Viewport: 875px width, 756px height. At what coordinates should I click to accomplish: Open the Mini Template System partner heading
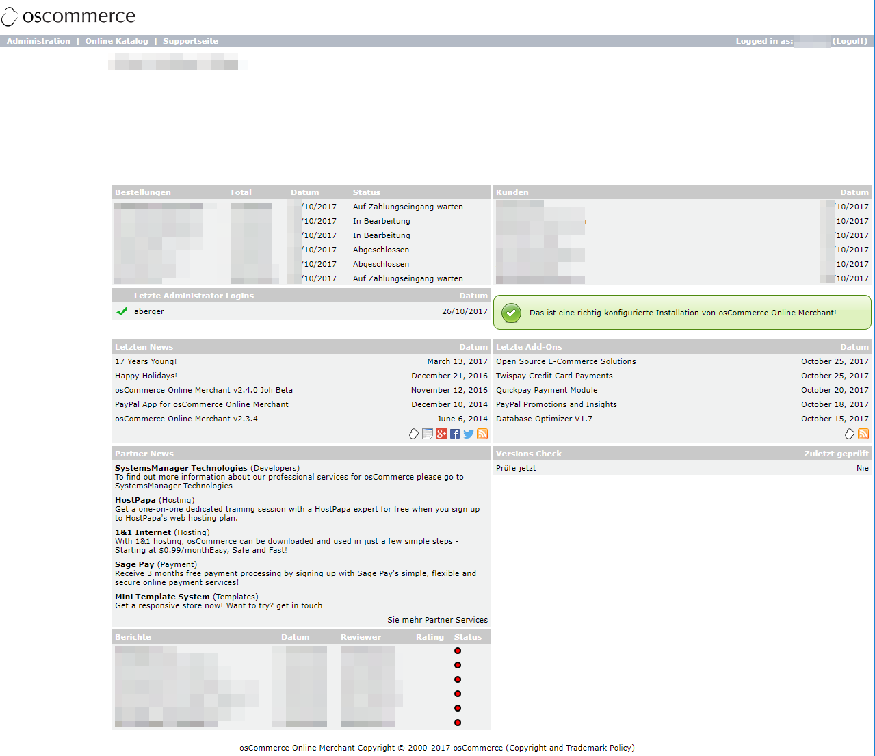(162, 597)
